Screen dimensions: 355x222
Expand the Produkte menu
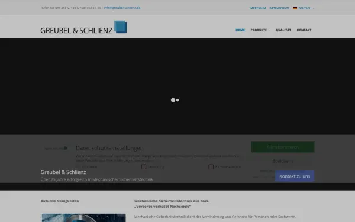260,30
